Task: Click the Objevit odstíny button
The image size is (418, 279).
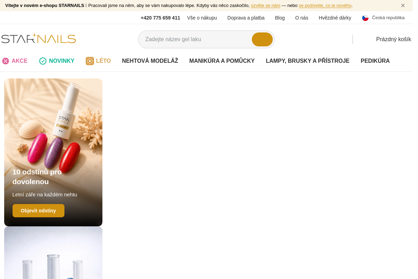Action: [38, 211]
